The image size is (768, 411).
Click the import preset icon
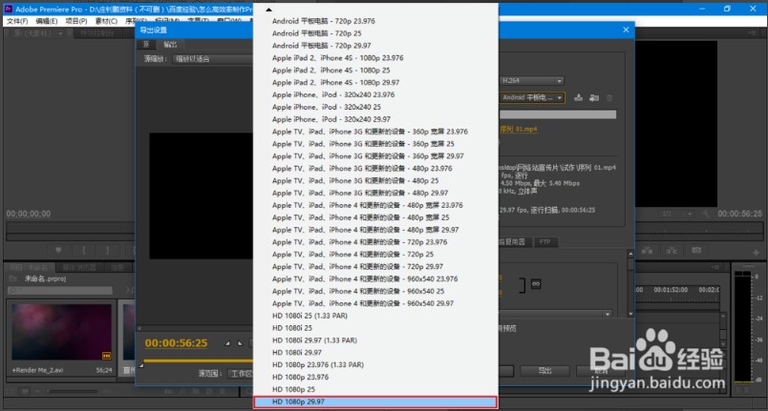[592, 97]
